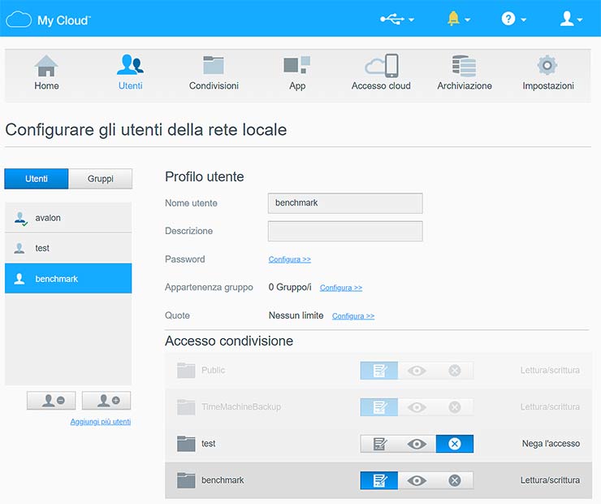Enable read/write on the test share
This screenshot has width=601, height=504.
(379, 444)
